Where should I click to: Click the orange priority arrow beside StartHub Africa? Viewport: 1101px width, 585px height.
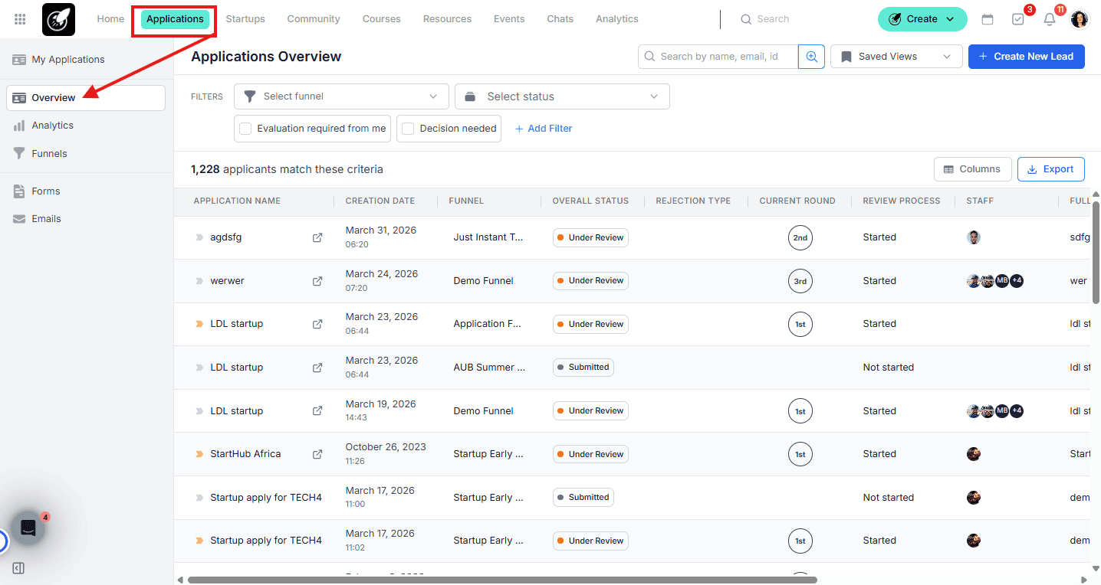(199, 454)
